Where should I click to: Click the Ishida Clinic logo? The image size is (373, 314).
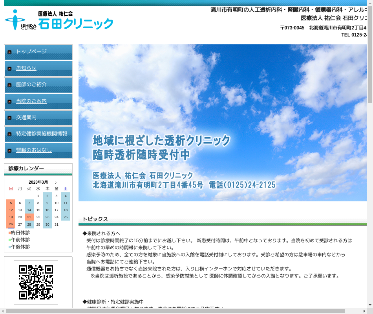59,20
